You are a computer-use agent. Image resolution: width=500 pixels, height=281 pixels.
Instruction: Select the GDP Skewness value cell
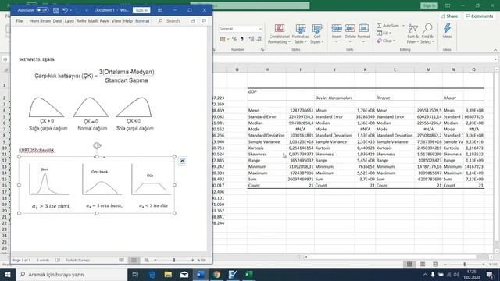pyautogui.click(x=300, y=155)
